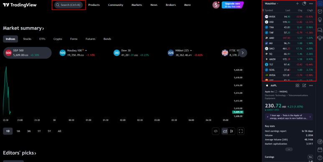Open Products menu in top navigation
The image size is (323, 162).
[x=94, y=5]
